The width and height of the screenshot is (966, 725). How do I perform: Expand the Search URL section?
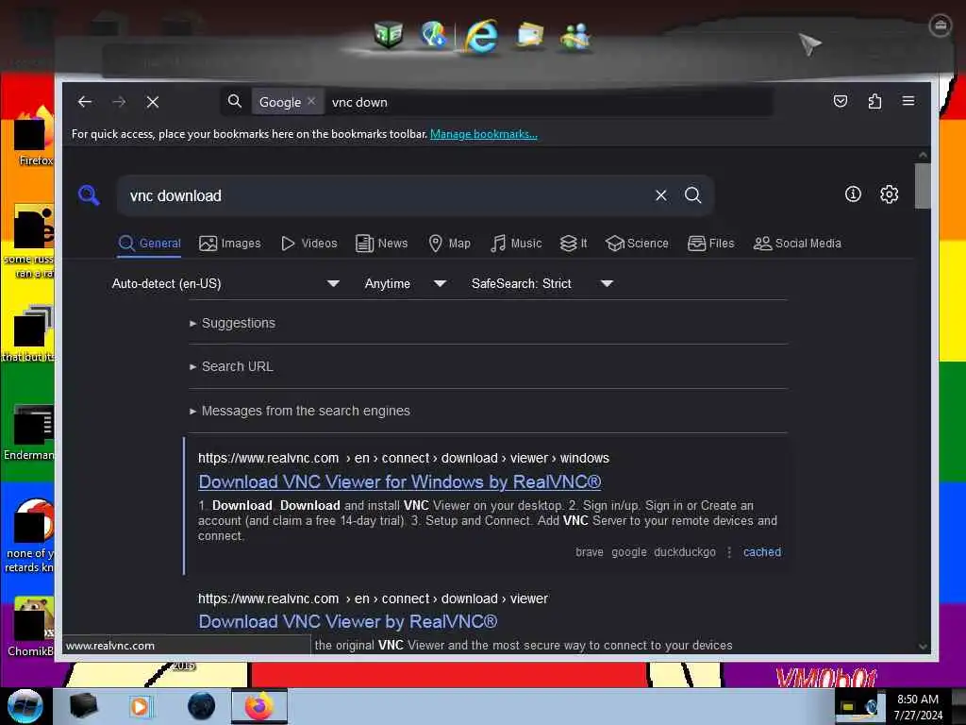tap(232, 366)
